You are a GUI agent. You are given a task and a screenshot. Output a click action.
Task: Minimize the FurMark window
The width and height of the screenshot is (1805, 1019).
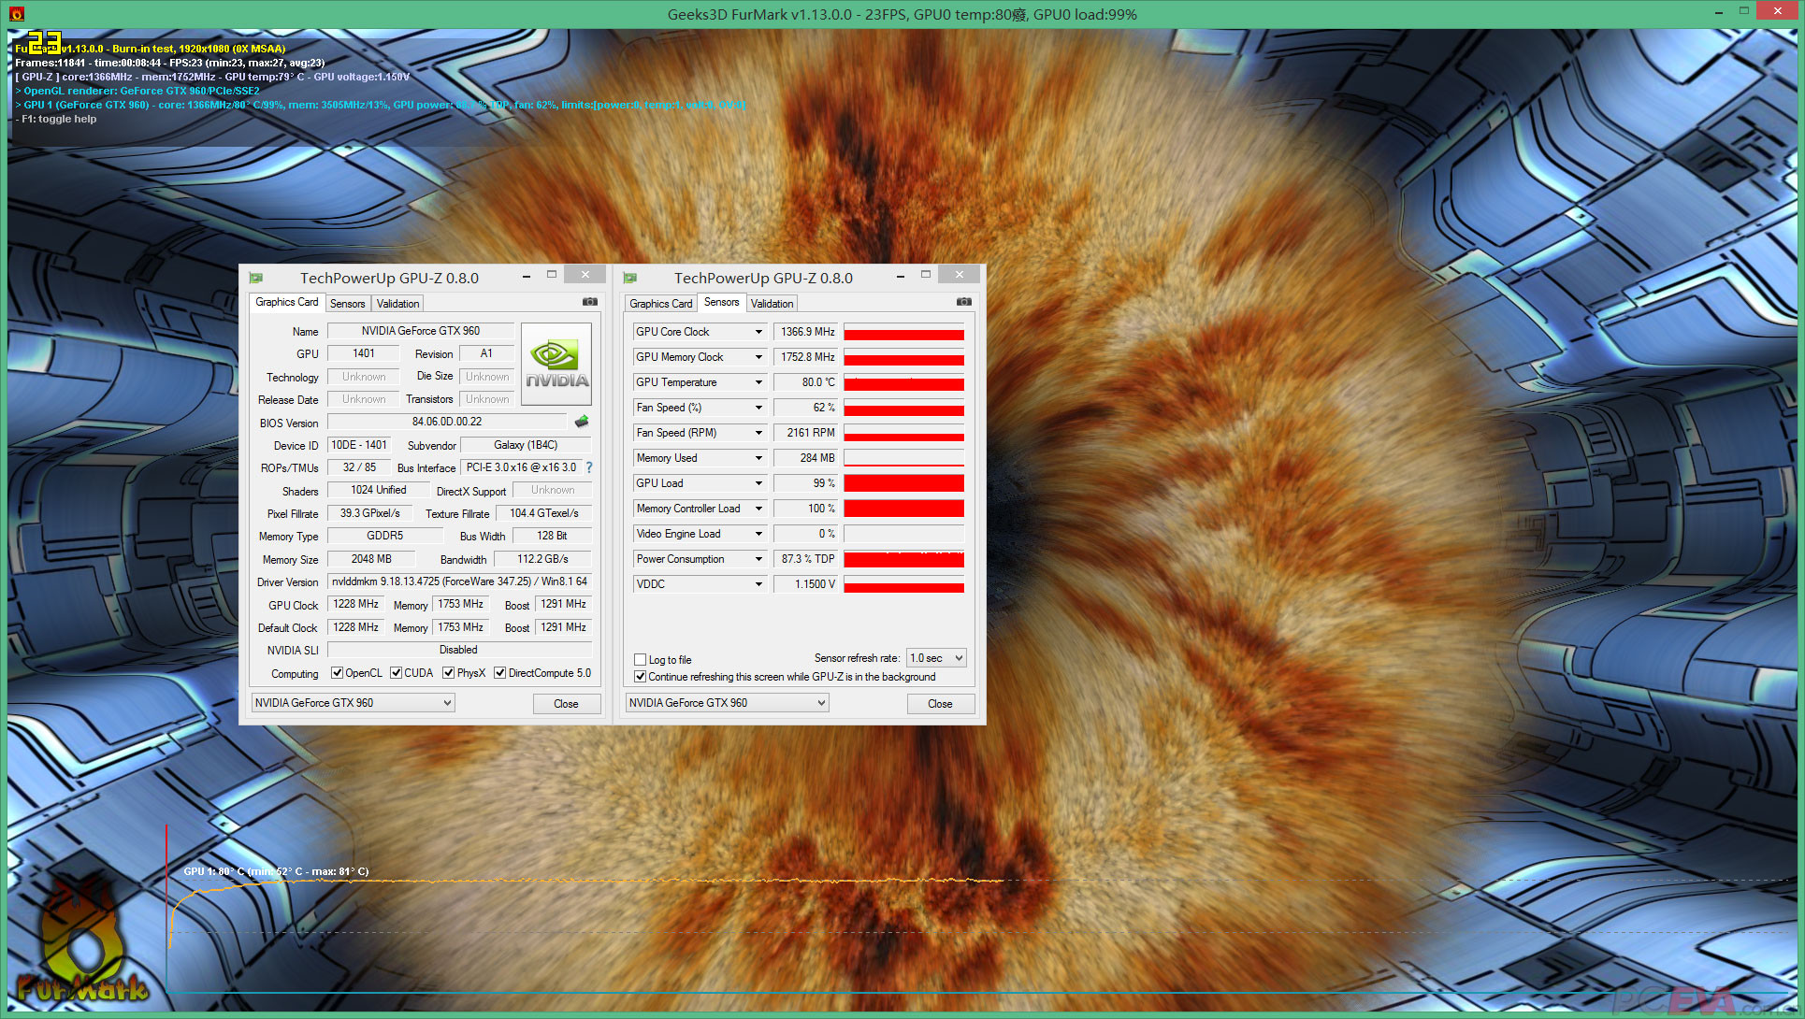pyautogui.click(x=1719, y=12)
